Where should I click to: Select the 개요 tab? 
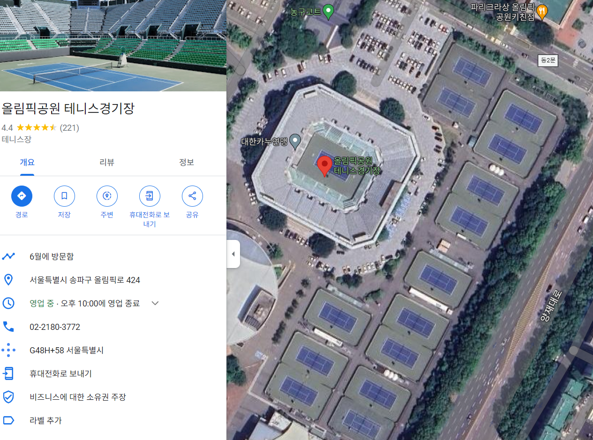coord(27,162)
